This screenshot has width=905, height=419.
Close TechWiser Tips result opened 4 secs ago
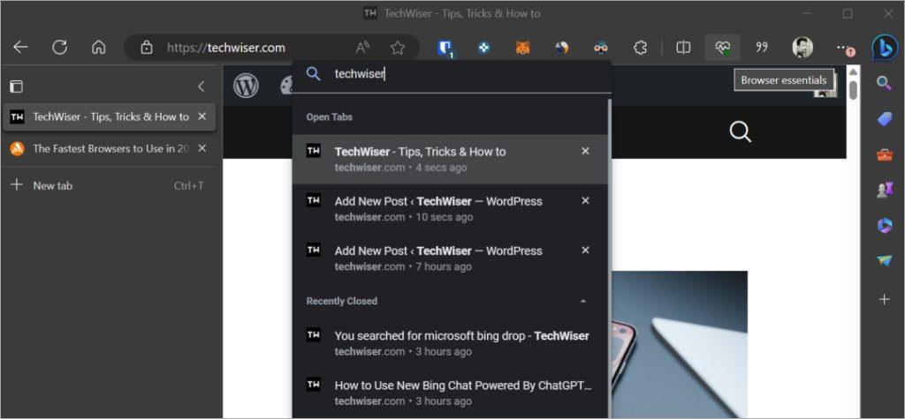pyautogui.click(x=585, y=151)
